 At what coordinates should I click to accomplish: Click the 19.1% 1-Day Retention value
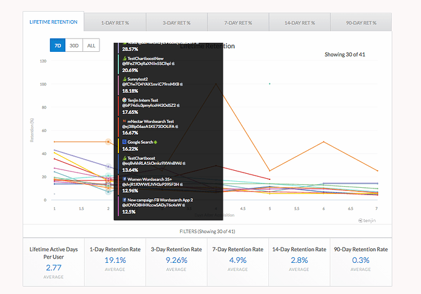coord(115,260)
